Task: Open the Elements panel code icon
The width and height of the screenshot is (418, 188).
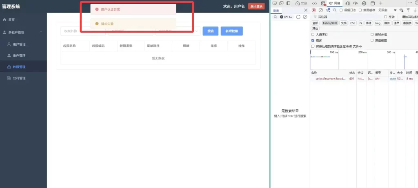Action: [x=315, y=3]
